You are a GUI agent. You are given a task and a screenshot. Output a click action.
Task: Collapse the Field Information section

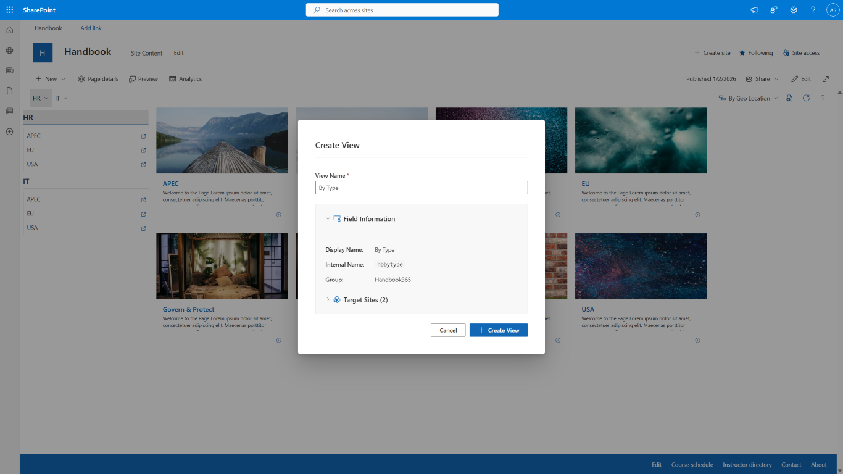tap(327, 218)
